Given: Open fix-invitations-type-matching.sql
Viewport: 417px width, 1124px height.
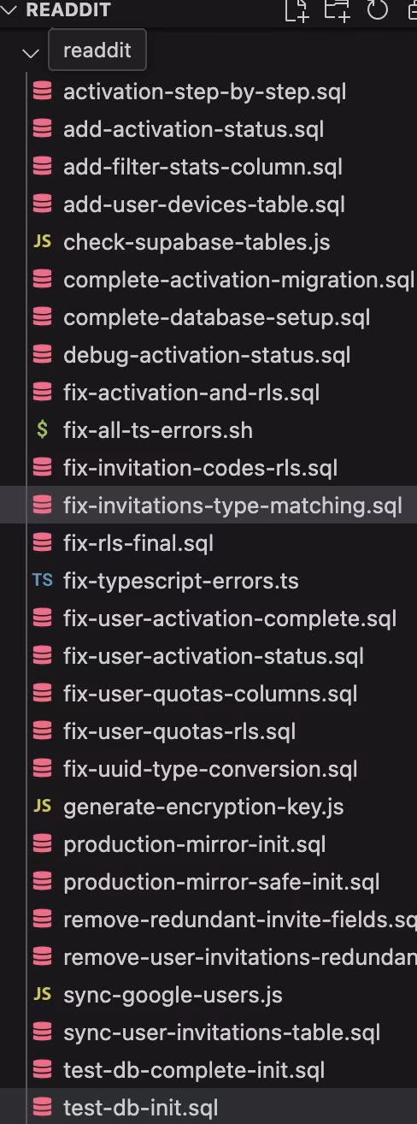Looking at the screenshot, I should 232,506.
